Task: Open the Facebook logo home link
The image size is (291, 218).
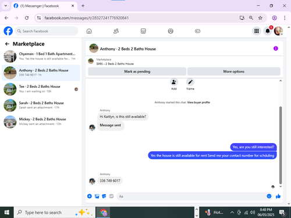Action: [8, 31]
